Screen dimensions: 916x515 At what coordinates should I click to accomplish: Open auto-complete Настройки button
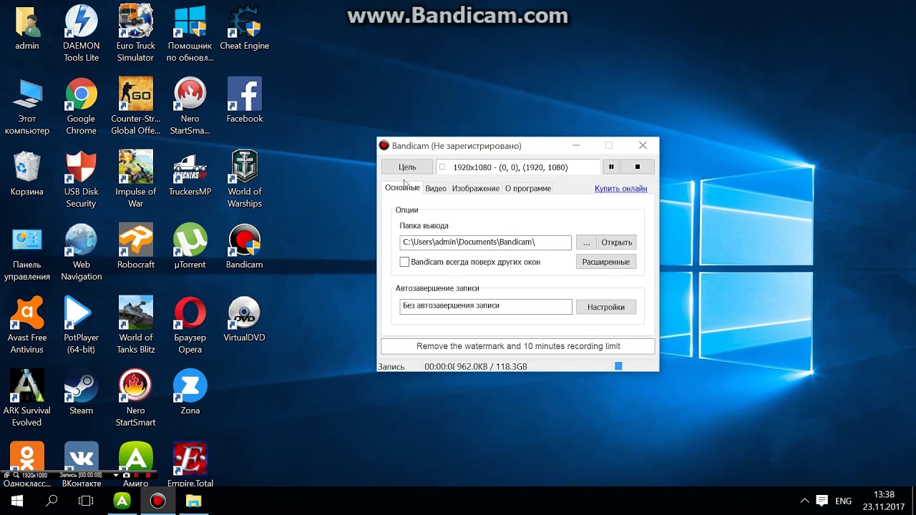606,307
